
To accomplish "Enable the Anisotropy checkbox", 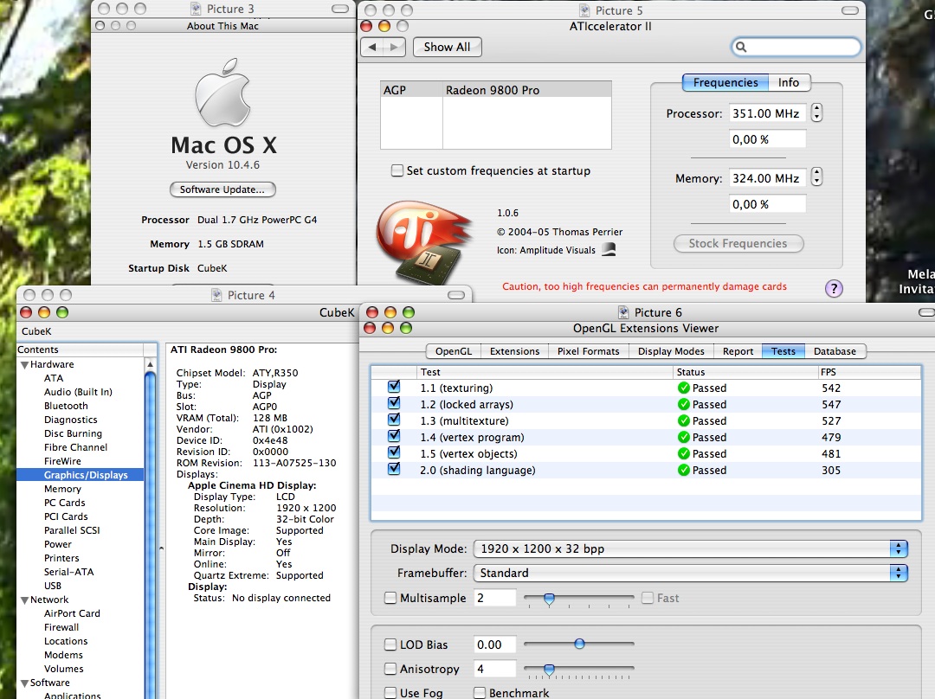I will (390, 669).
